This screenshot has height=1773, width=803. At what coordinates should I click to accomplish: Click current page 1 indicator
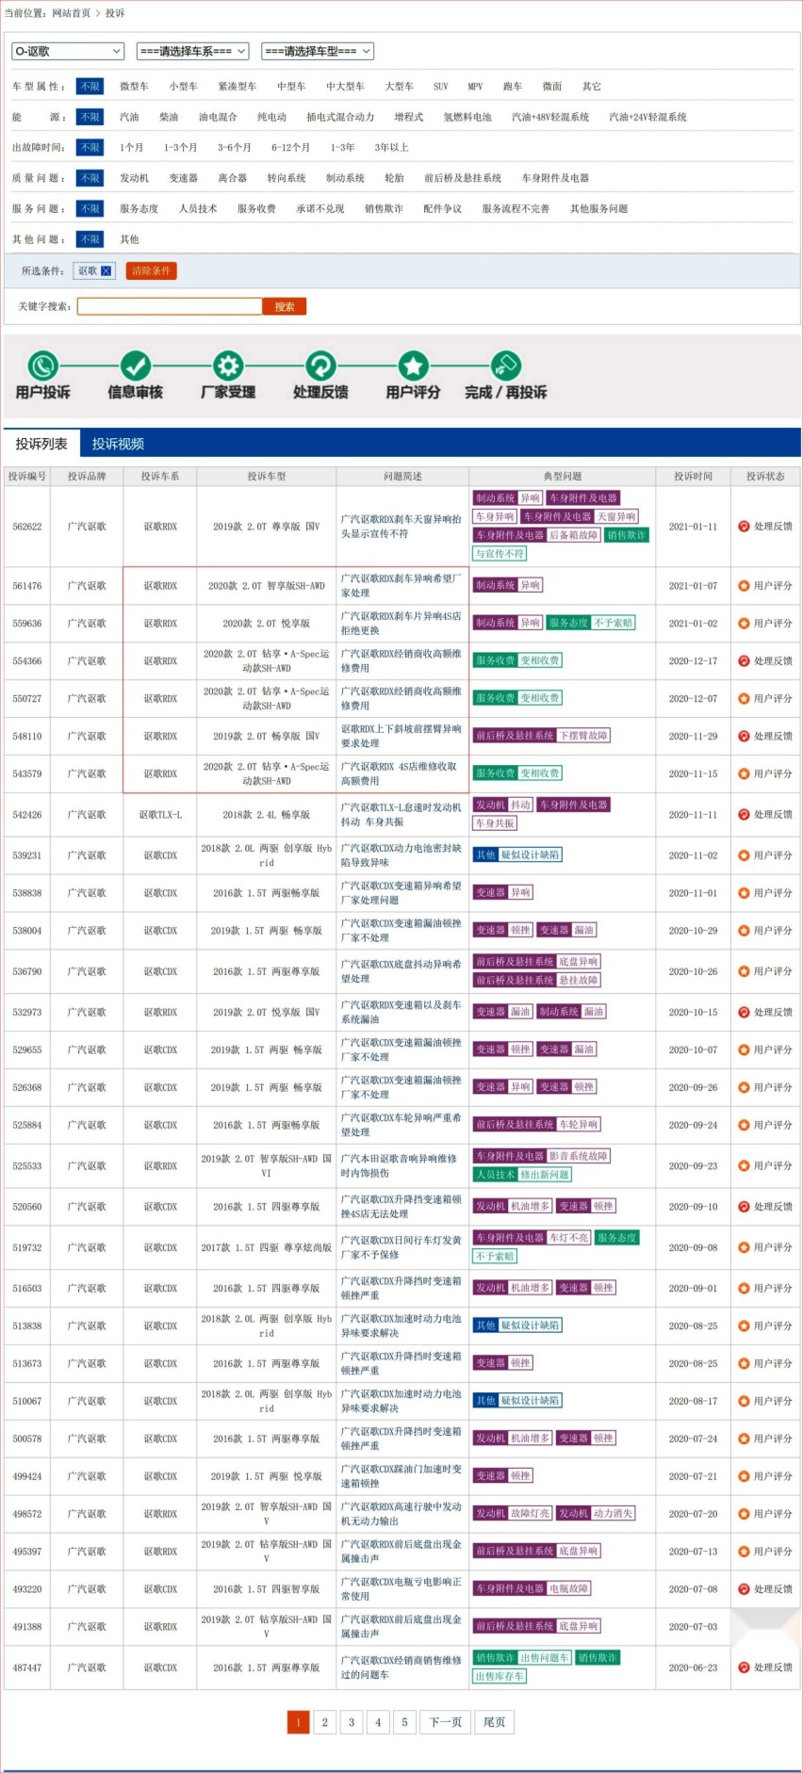[298, 1722]
